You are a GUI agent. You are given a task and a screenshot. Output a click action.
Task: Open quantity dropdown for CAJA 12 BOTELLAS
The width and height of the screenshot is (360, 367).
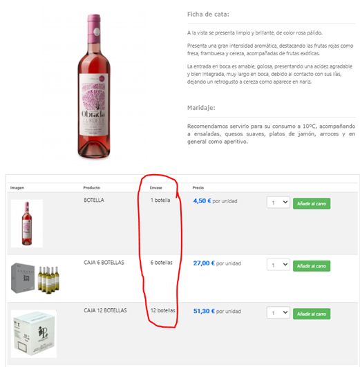[x=278, y=312]
